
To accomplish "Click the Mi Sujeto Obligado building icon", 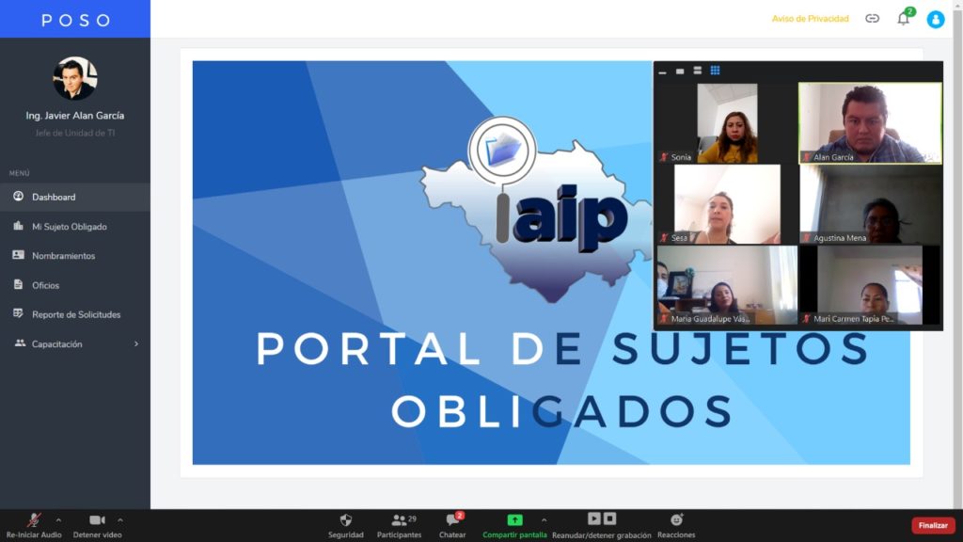I will pyautogui.click(x=19, y=226).
